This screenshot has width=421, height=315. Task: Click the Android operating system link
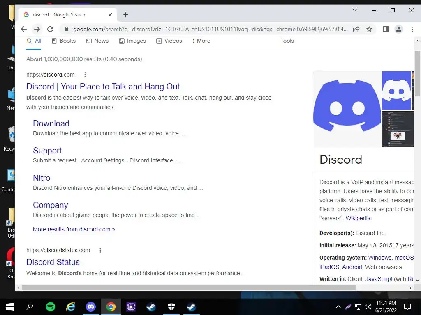(352, 267)
